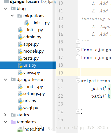
Task: Click line number 22 in the gutter
Action: tap(61, 96)
